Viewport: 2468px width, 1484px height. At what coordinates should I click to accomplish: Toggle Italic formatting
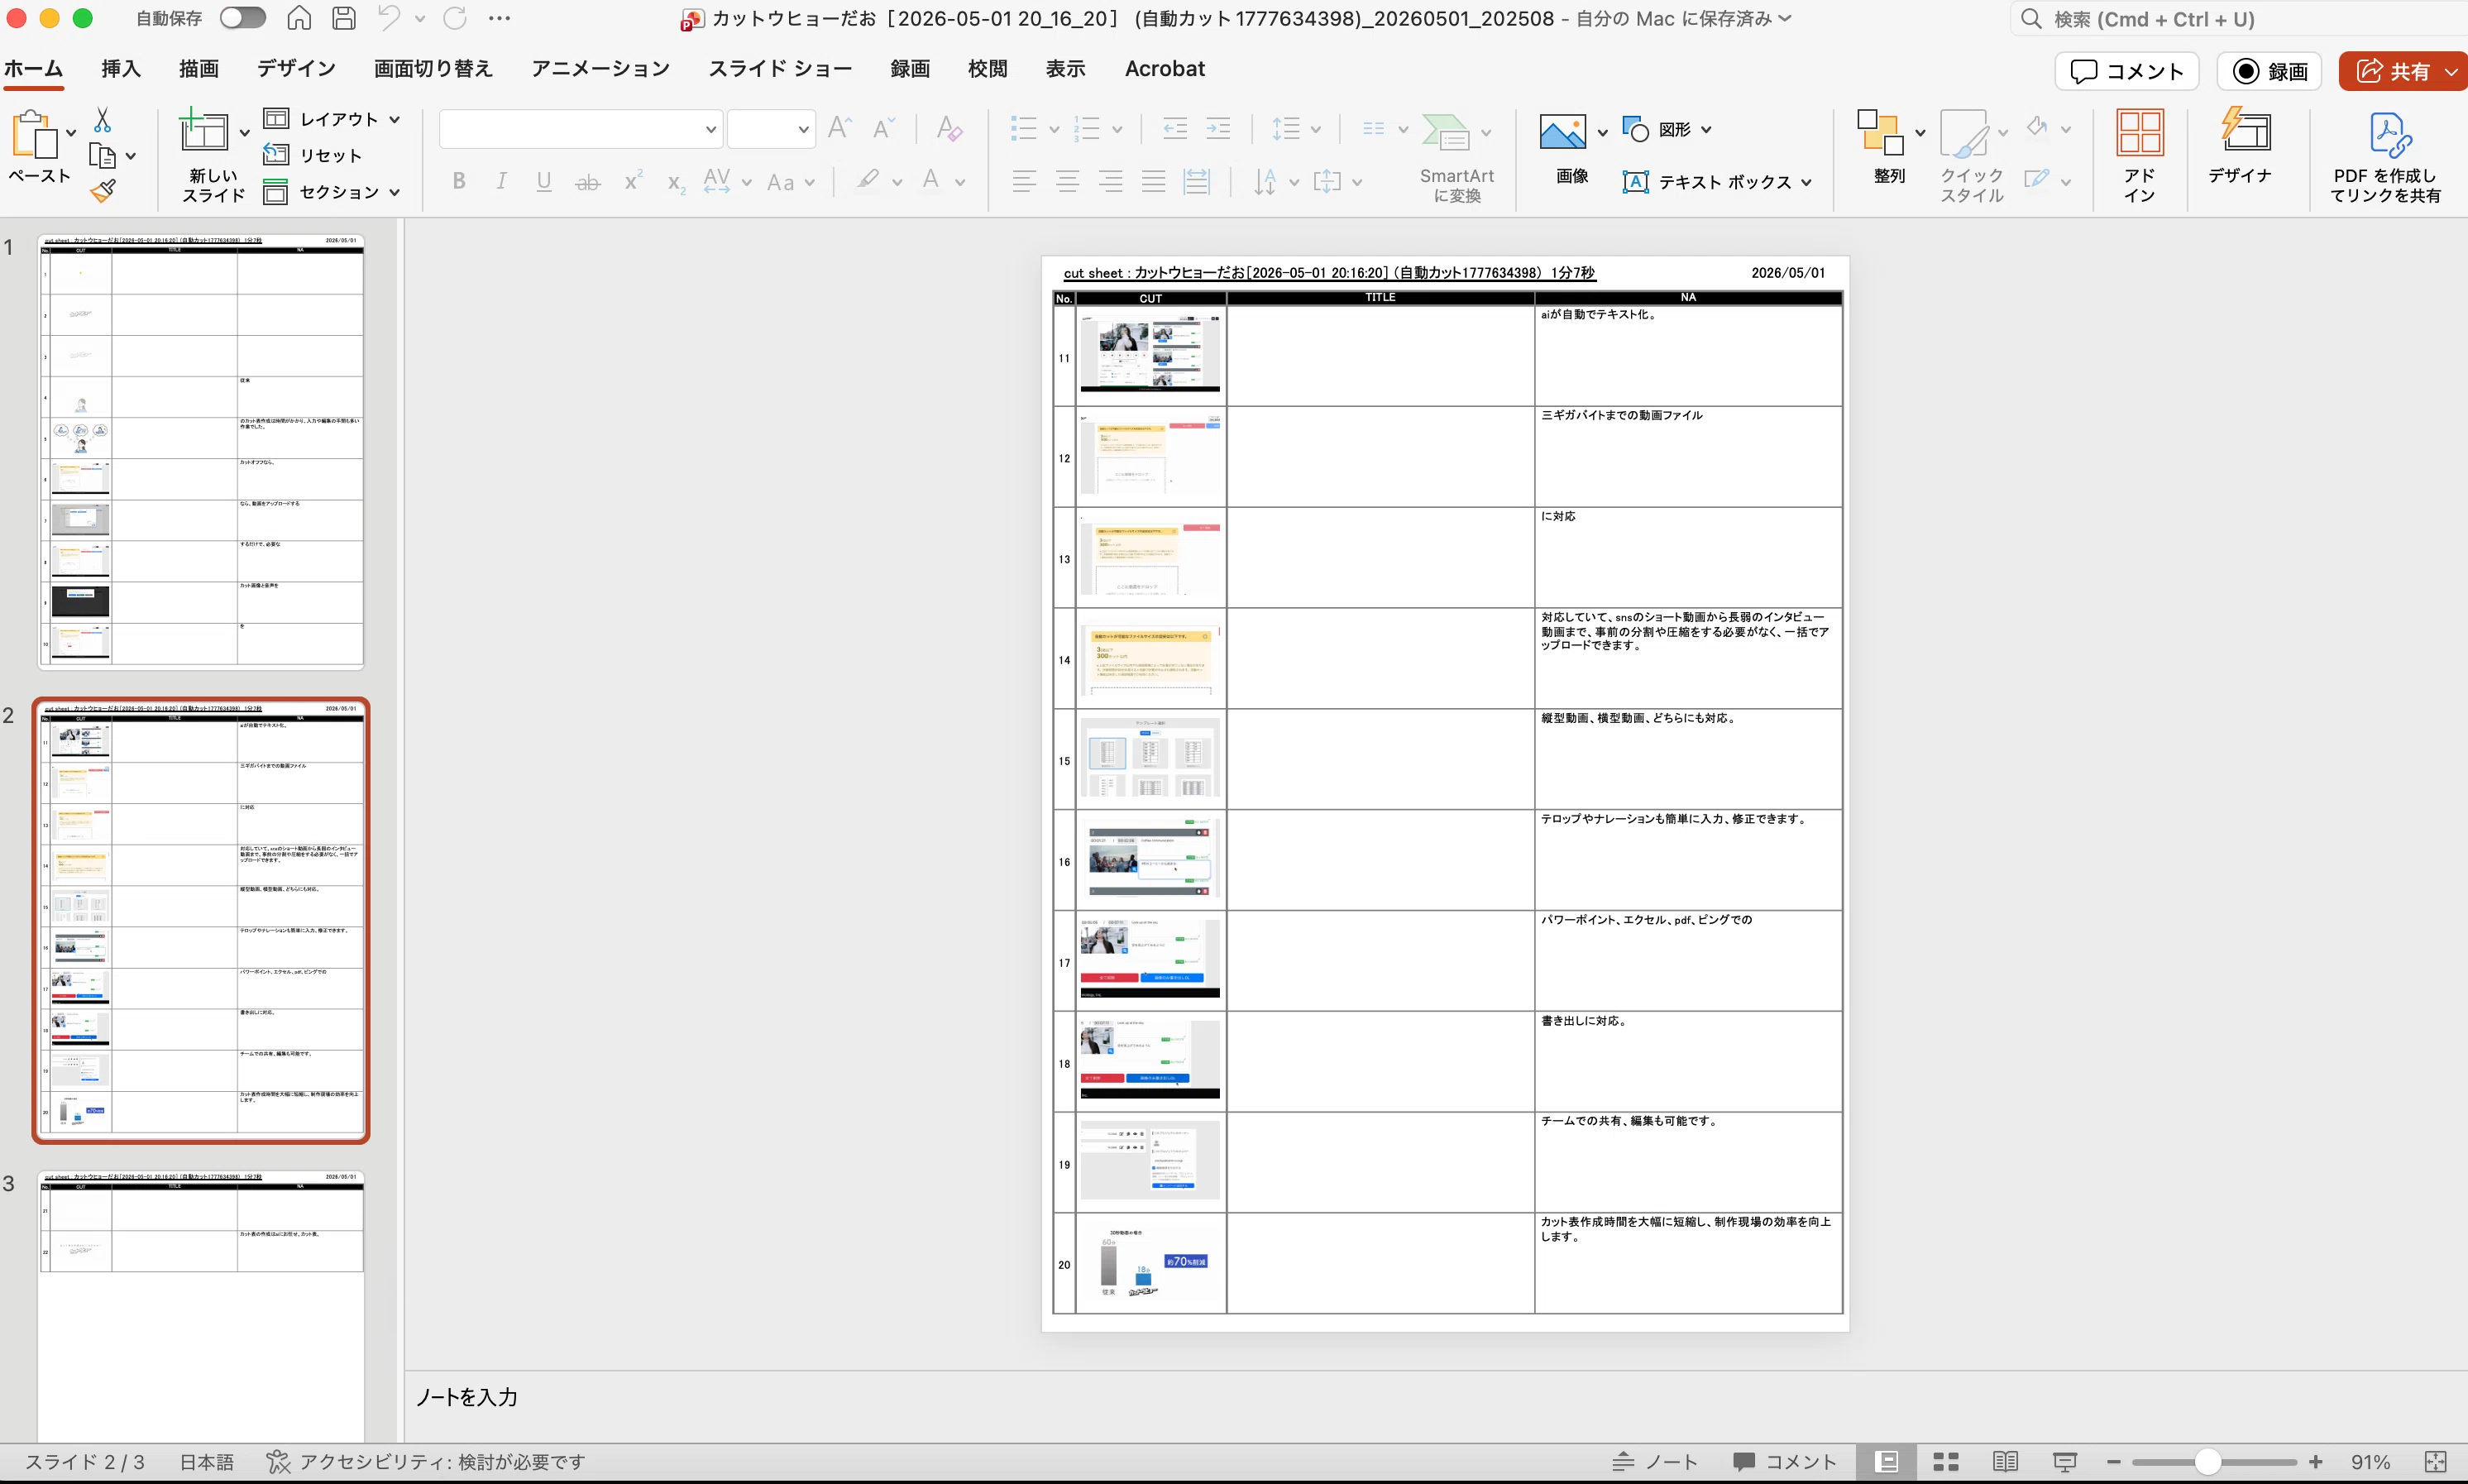click(x=501, y=181)
